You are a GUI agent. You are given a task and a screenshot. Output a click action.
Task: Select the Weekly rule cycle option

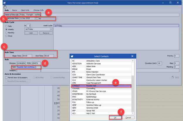10,29
